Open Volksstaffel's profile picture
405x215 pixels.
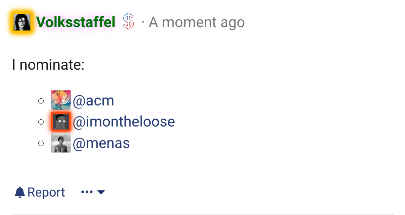click(x=22, y=23)
